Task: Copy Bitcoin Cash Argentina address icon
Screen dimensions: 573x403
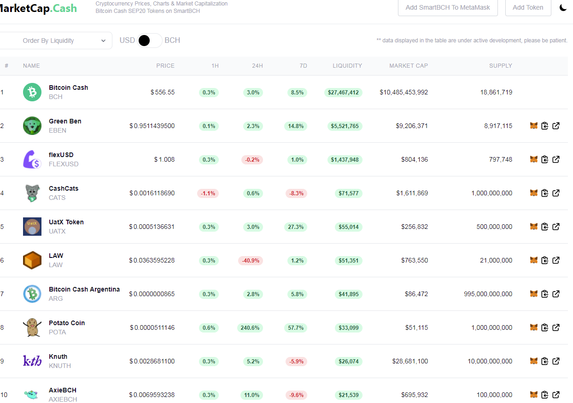Action: pos(545,294)
